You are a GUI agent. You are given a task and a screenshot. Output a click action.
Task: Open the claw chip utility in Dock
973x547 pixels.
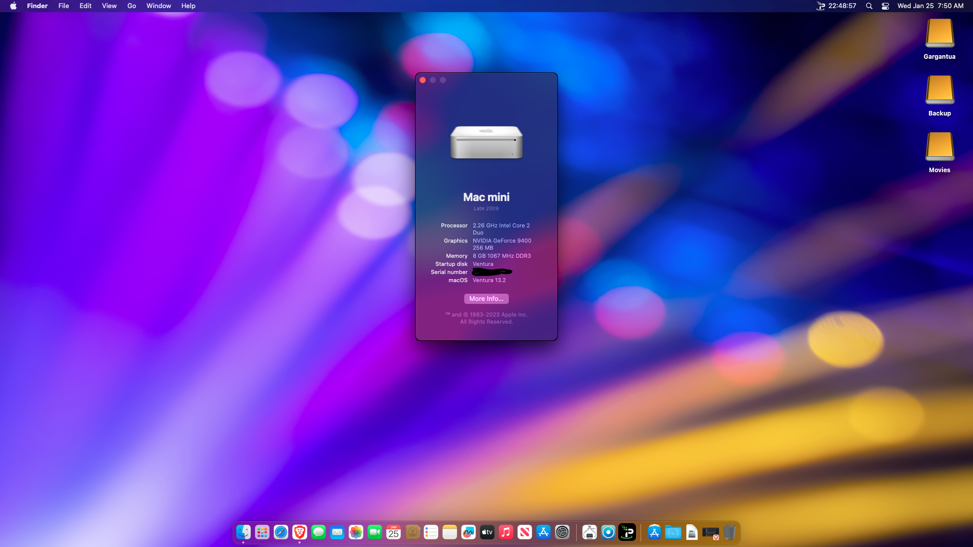click(x=589, y=532)
